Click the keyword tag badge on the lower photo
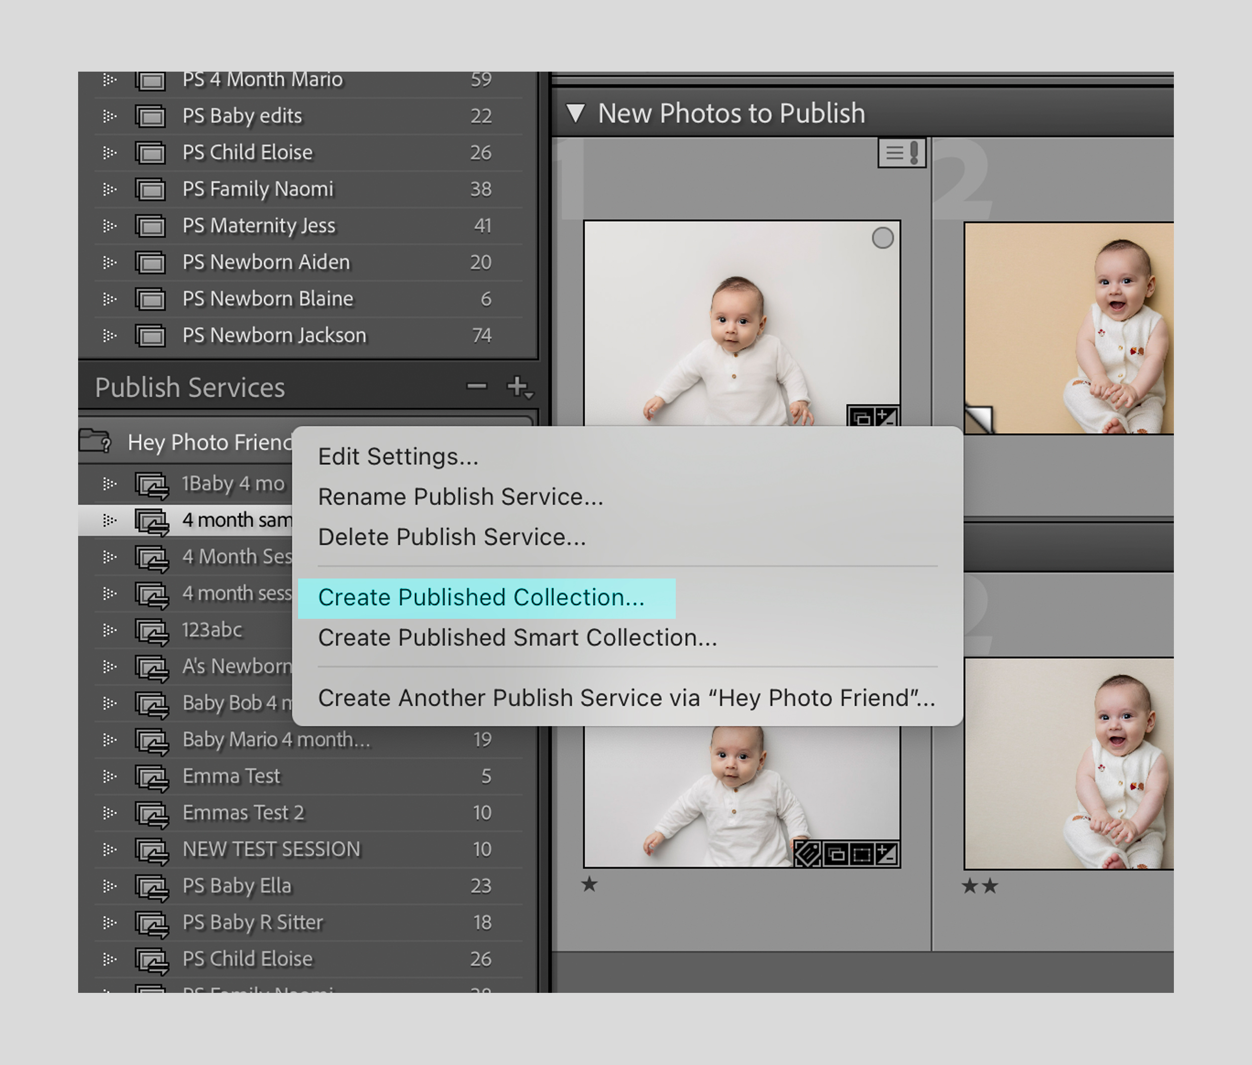Screen dimensions: 1252x1065 point(808,853)
